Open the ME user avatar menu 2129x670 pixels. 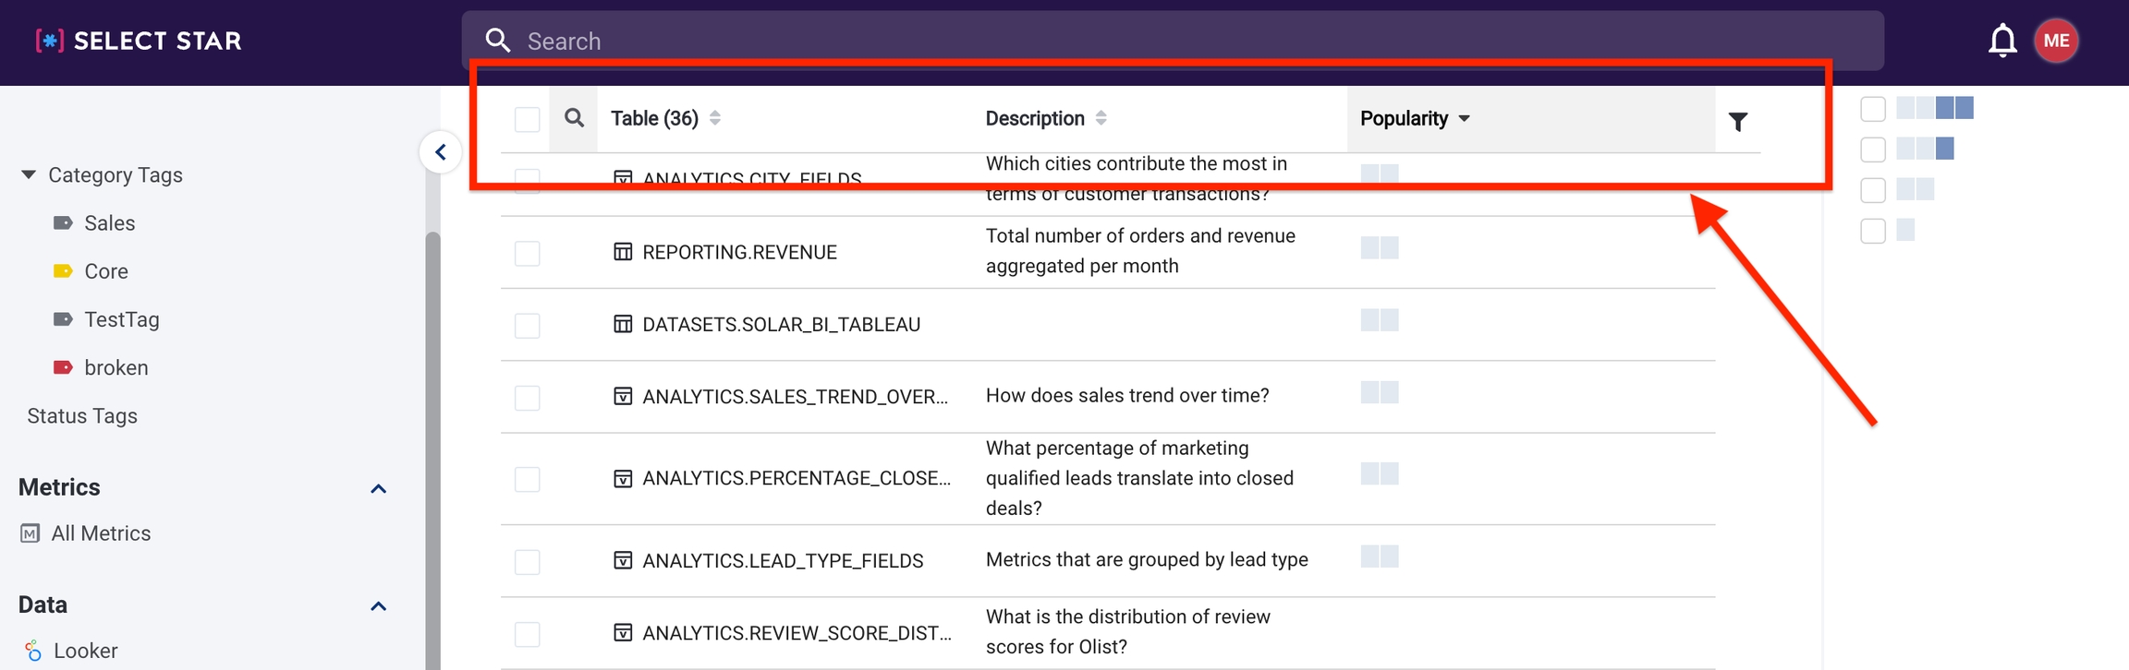coord(2056,41)
